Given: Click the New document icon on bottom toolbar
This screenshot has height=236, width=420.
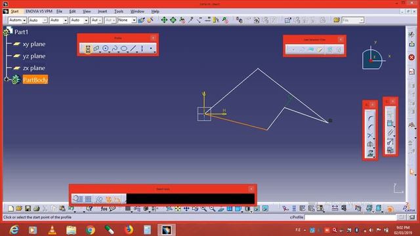Looking at the screenshot, I should pos(10,208).
